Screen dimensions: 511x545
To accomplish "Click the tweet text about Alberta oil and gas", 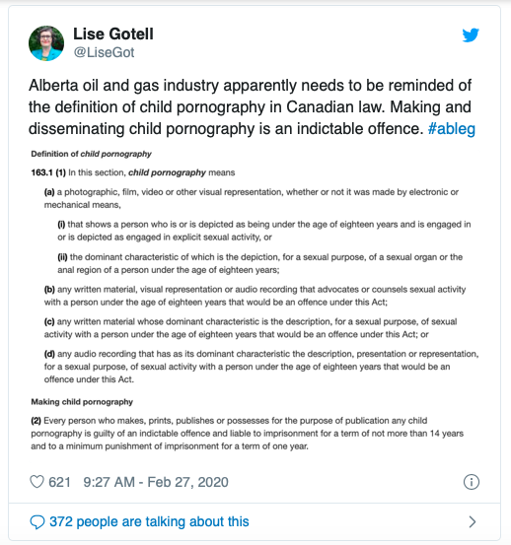I will 252,107.
